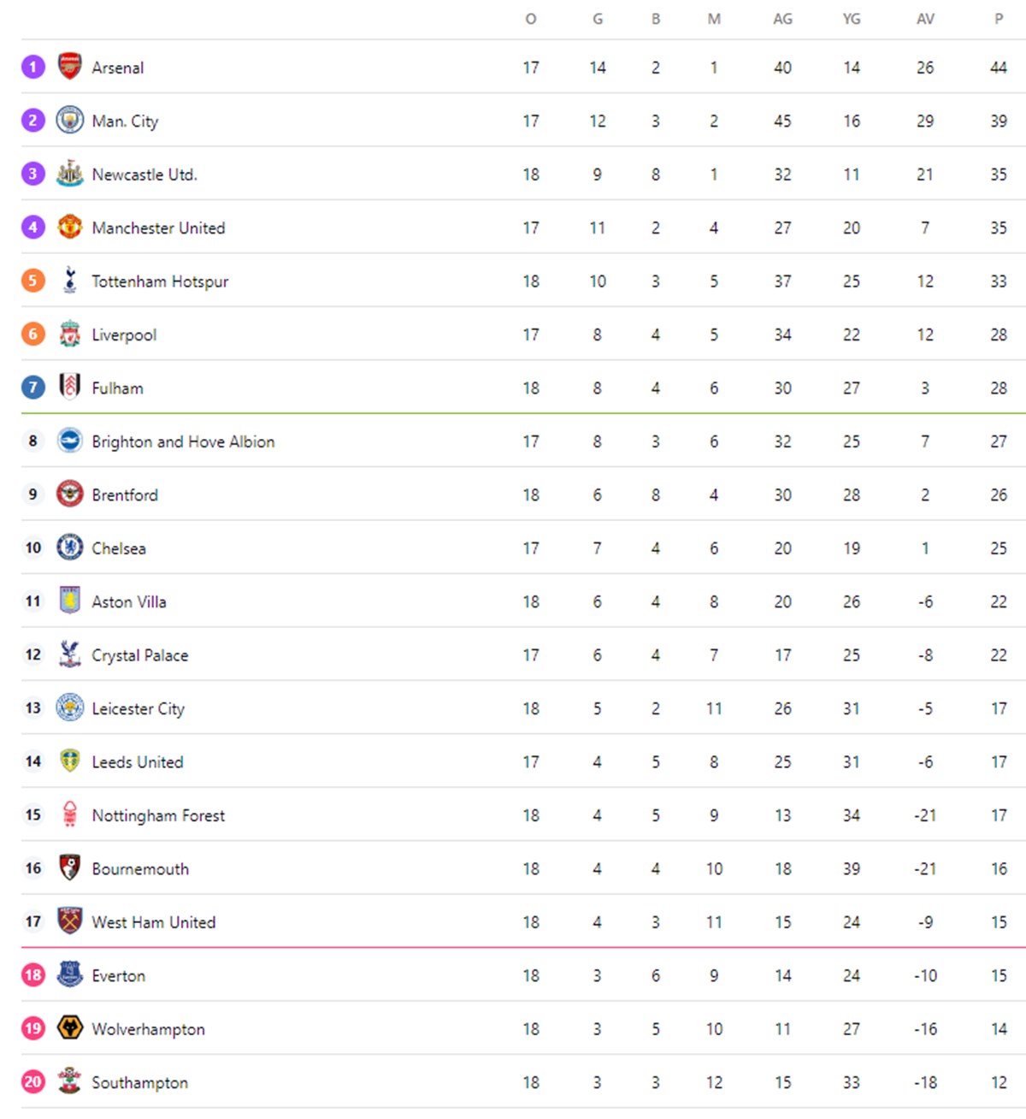Open the Southampton team link

click(x=139, y=1082)
